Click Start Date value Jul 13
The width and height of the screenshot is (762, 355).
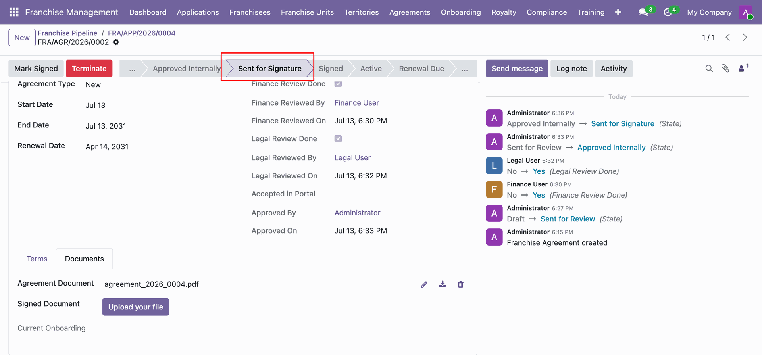click(x=96, y=106)
